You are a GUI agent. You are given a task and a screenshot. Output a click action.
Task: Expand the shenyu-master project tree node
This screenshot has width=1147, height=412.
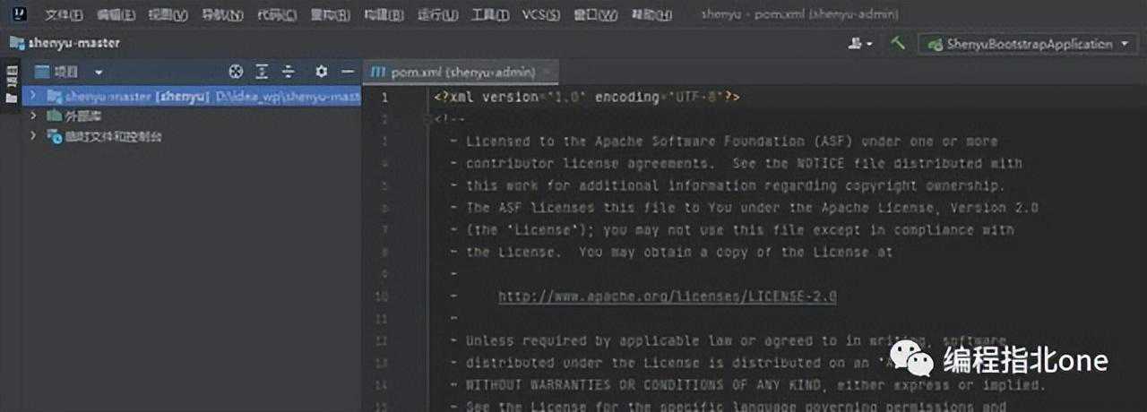pos(33,95)
